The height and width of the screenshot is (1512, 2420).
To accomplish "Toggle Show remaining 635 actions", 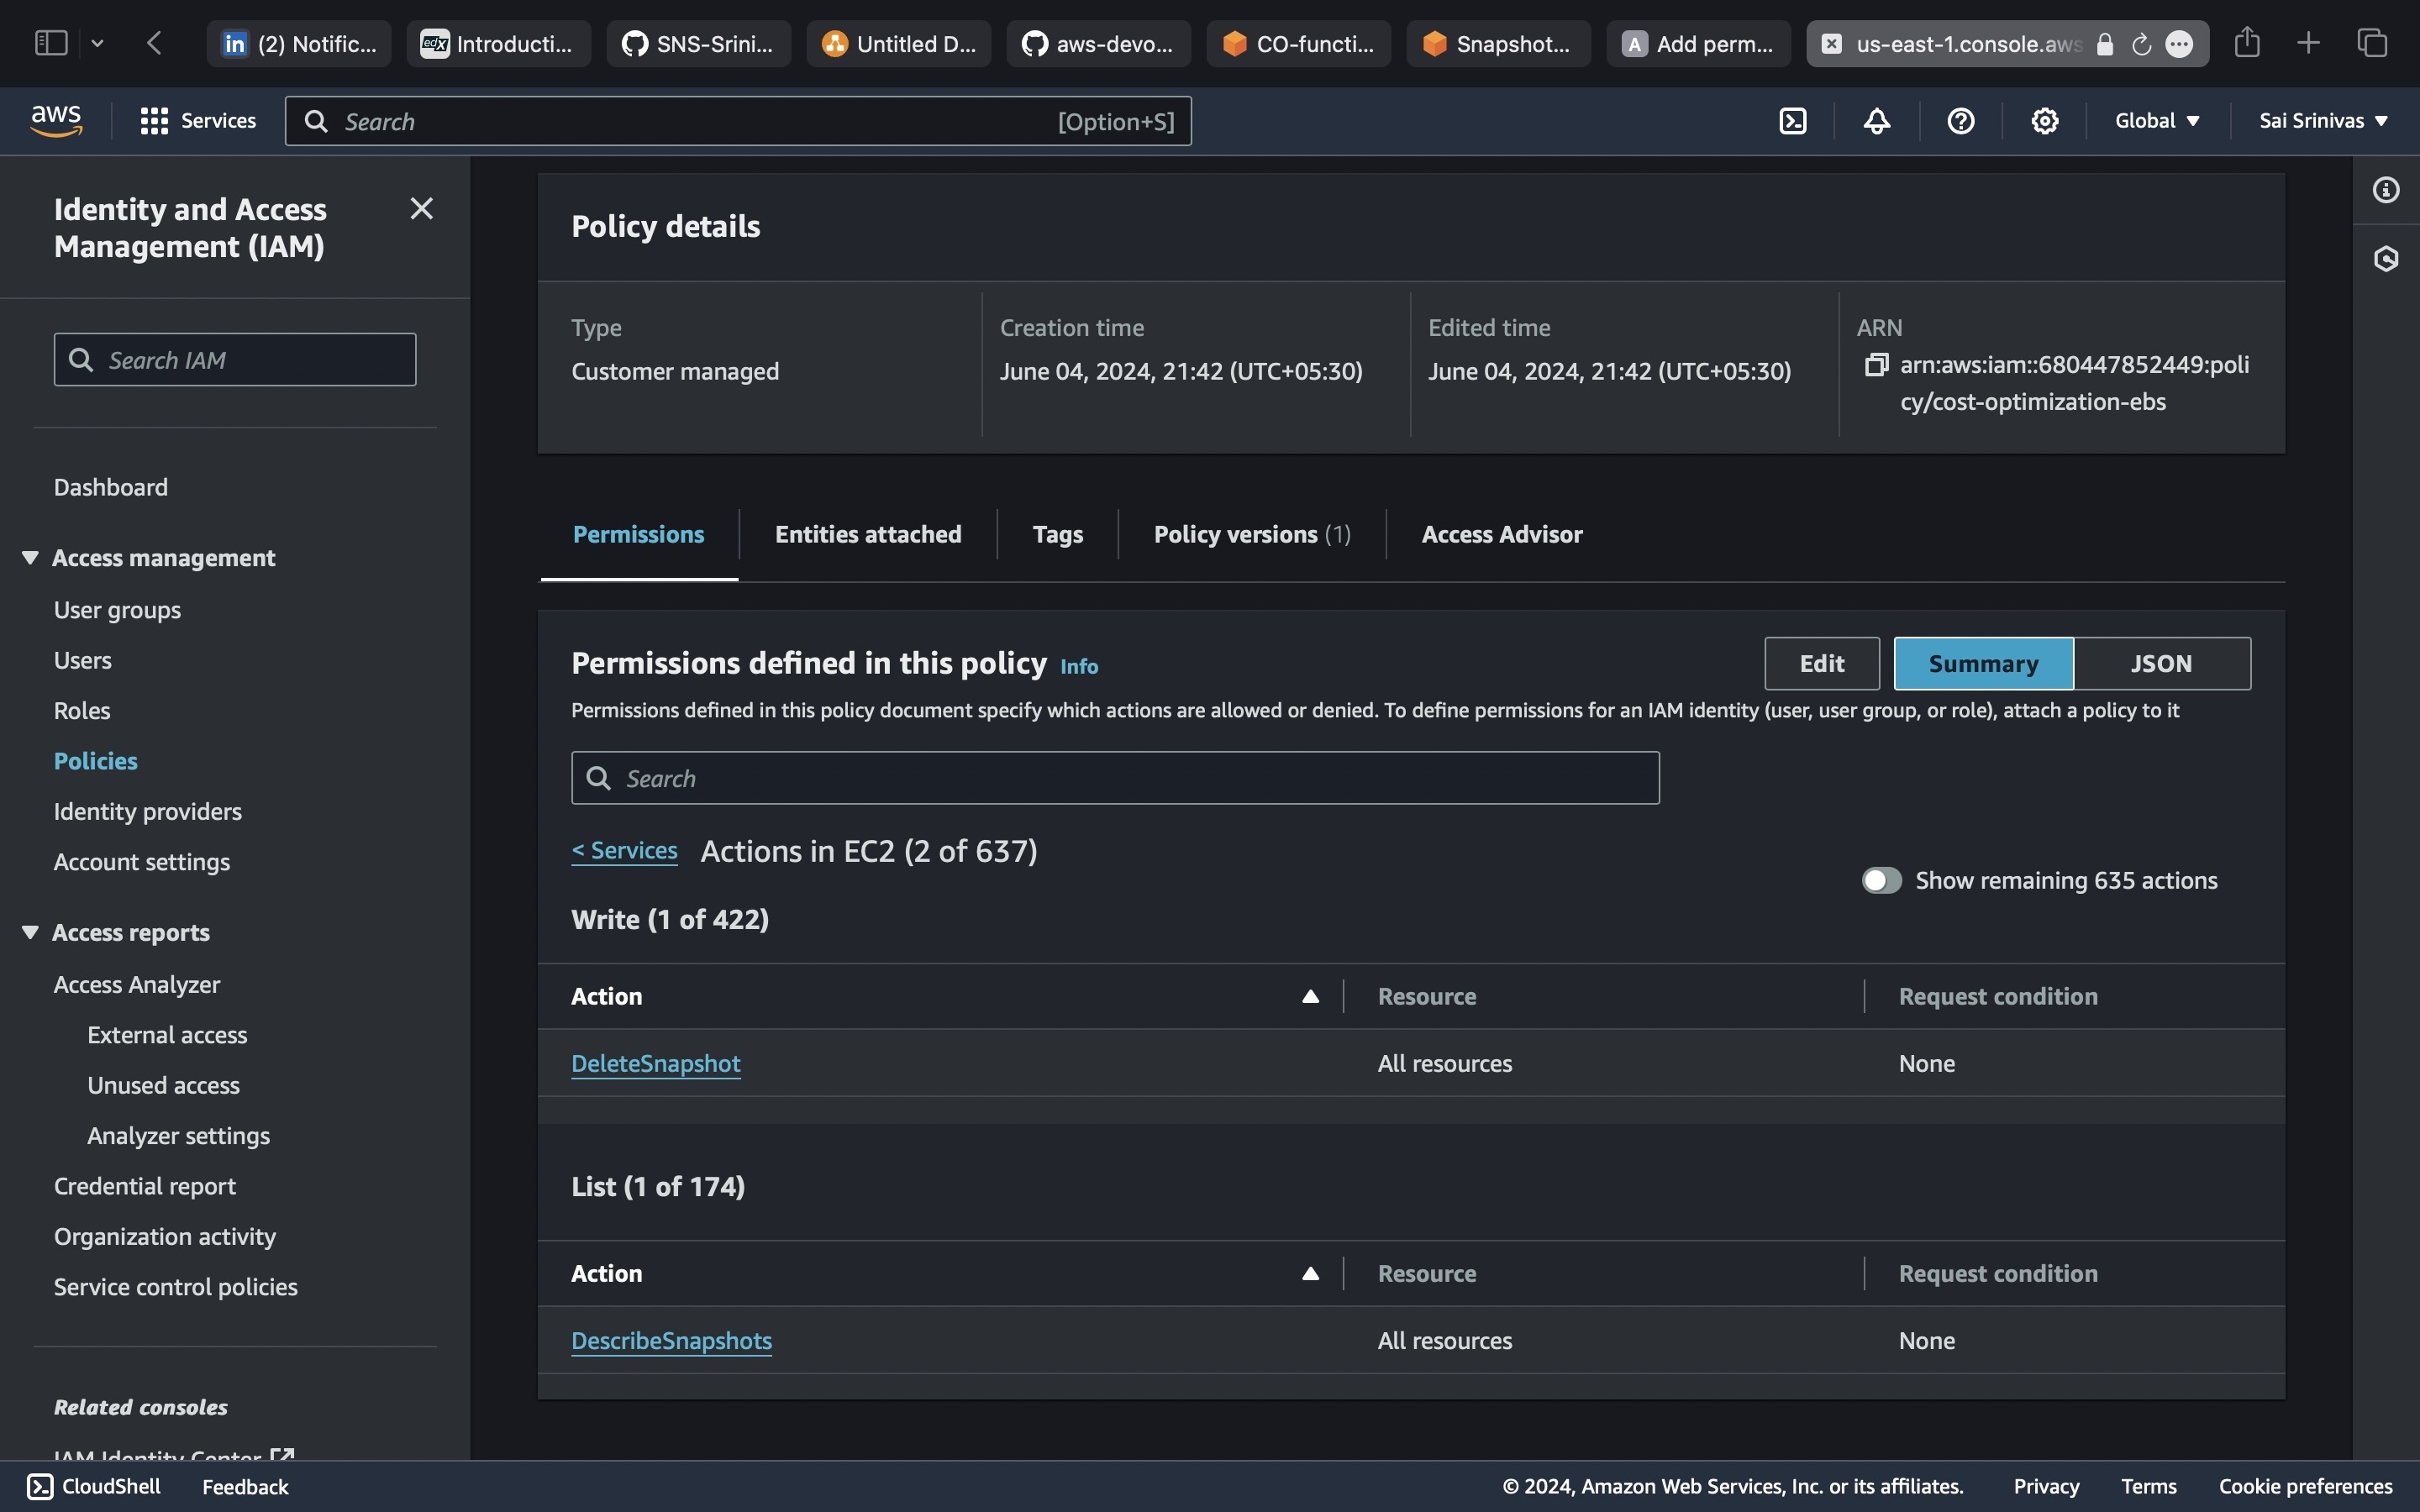I will 1881,880.
